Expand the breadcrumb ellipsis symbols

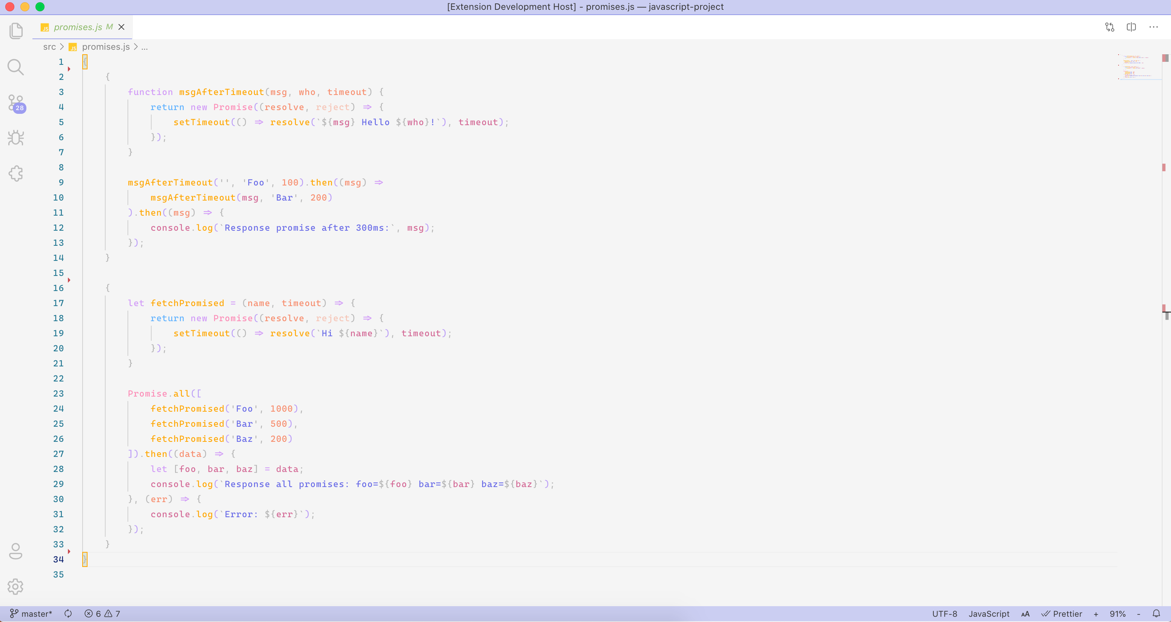[144, 47]
